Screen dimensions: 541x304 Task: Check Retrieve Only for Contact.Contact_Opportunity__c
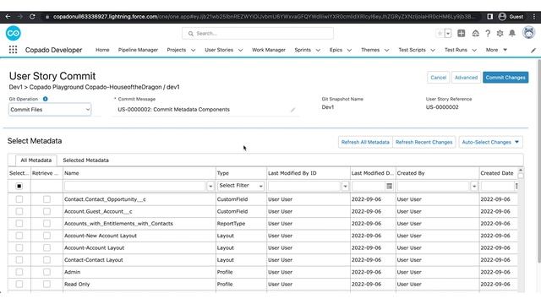point(47,199)
